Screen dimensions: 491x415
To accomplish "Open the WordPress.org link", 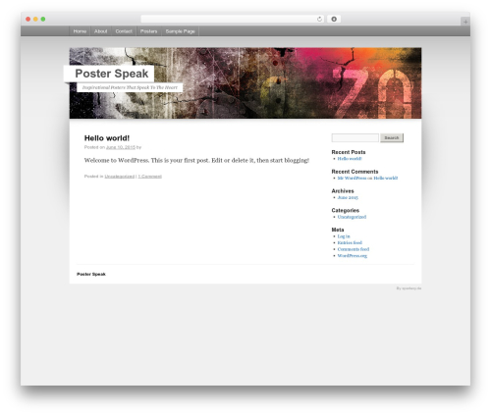I will pyautogui.click(x=353, y=256).
